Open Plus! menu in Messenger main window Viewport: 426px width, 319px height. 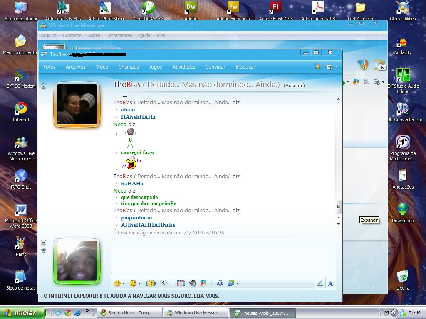click(x=161, y=35)
